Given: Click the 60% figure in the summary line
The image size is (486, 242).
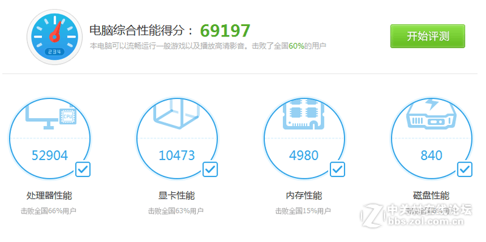Looking at the screenshot, I should coord(296,46).
